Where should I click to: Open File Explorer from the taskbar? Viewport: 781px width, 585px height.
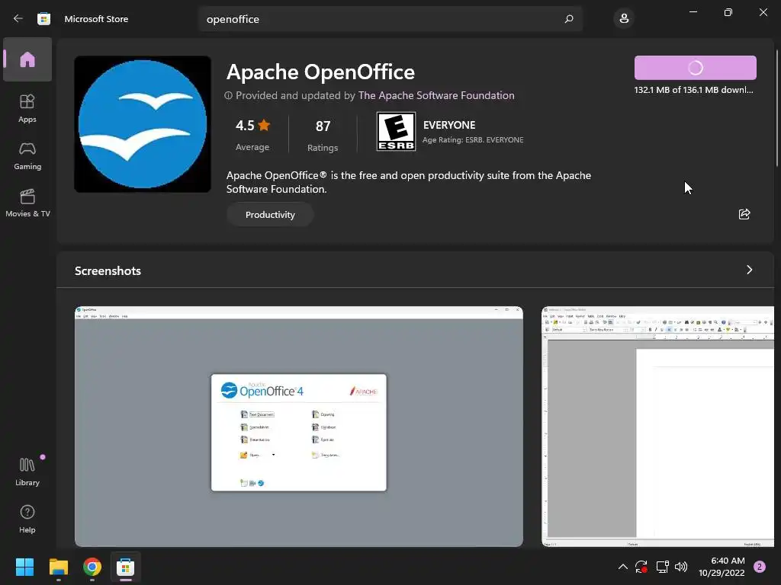pos(58,567)
